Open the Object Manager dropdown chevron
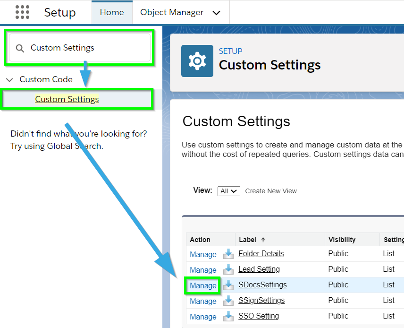 pyautogui.click(x=217, y=13)
